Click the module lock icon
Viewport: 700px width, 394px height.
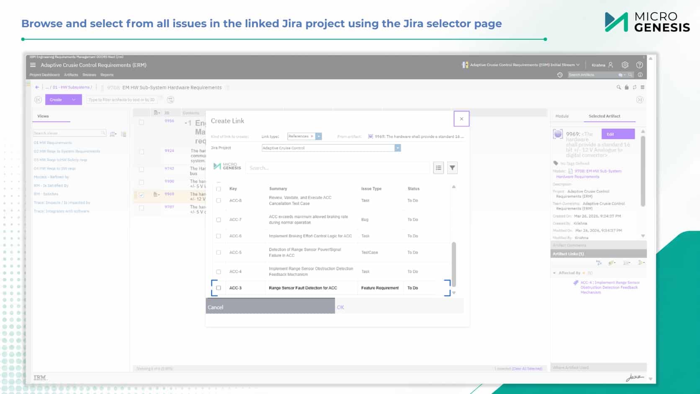(627, 88)
